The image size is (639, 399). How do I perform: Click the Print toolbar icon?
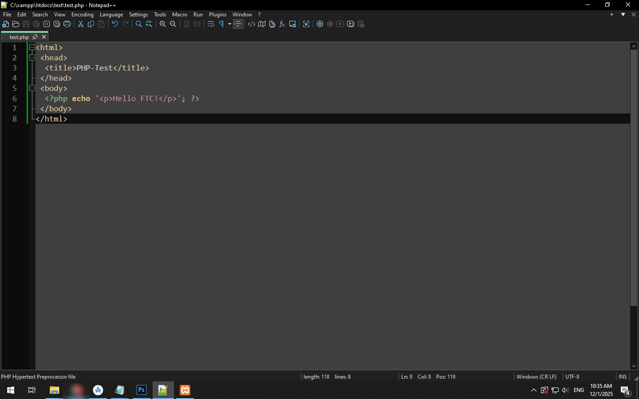point(67,24)
